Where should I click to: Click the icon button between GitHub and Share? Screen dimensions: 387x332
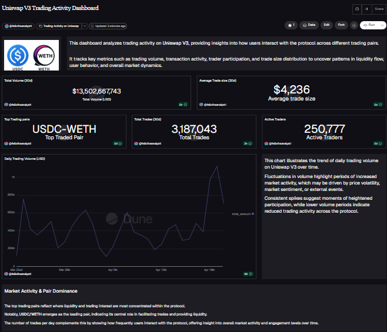pos(367,9)
